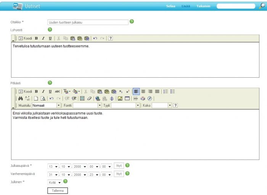Open the Replace tool

coord(27,98)
